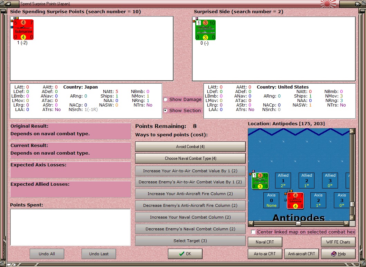Image resolution: width=366 pixels, height=267 pixels.
Task: Click the Undo Last button
Action: pos(99,254)
